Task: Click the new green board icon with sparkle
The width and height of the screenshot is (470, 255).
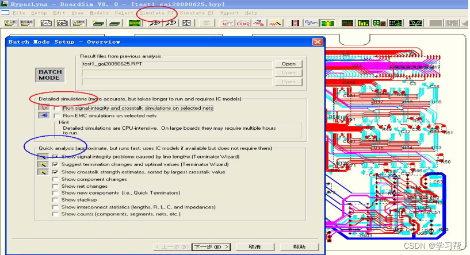Action: (98, 23)
